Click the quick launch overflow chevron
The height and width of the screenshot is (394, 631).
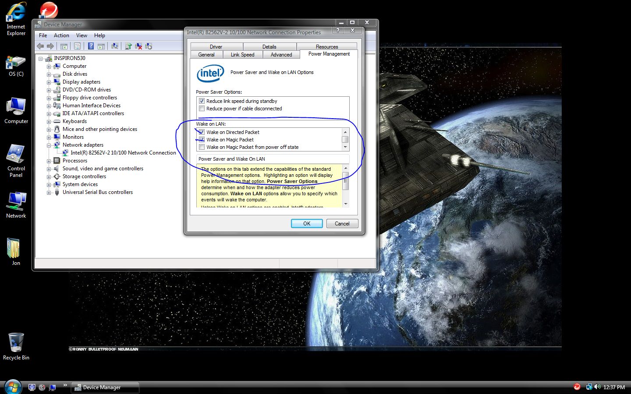pyautogui.click(x=65, y=385)
